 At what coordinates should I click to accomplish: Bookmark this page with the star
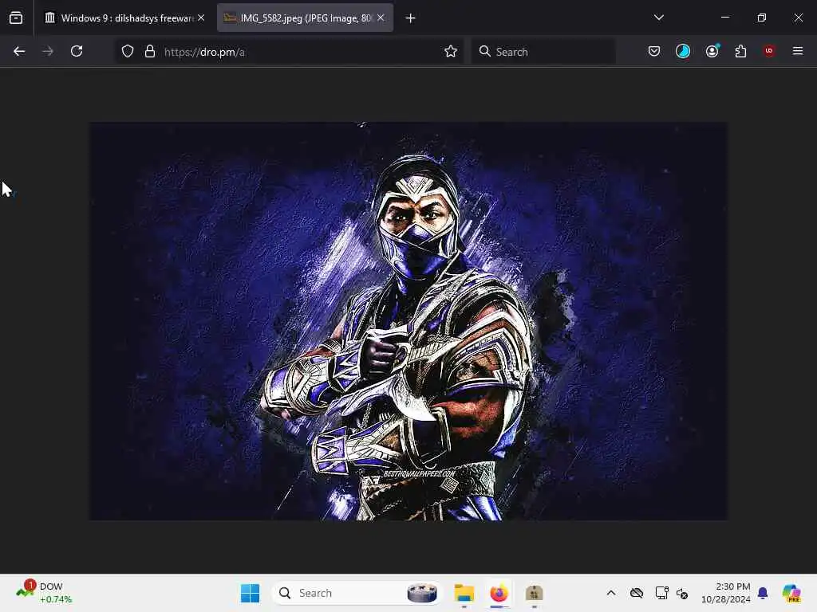point(451,51)
